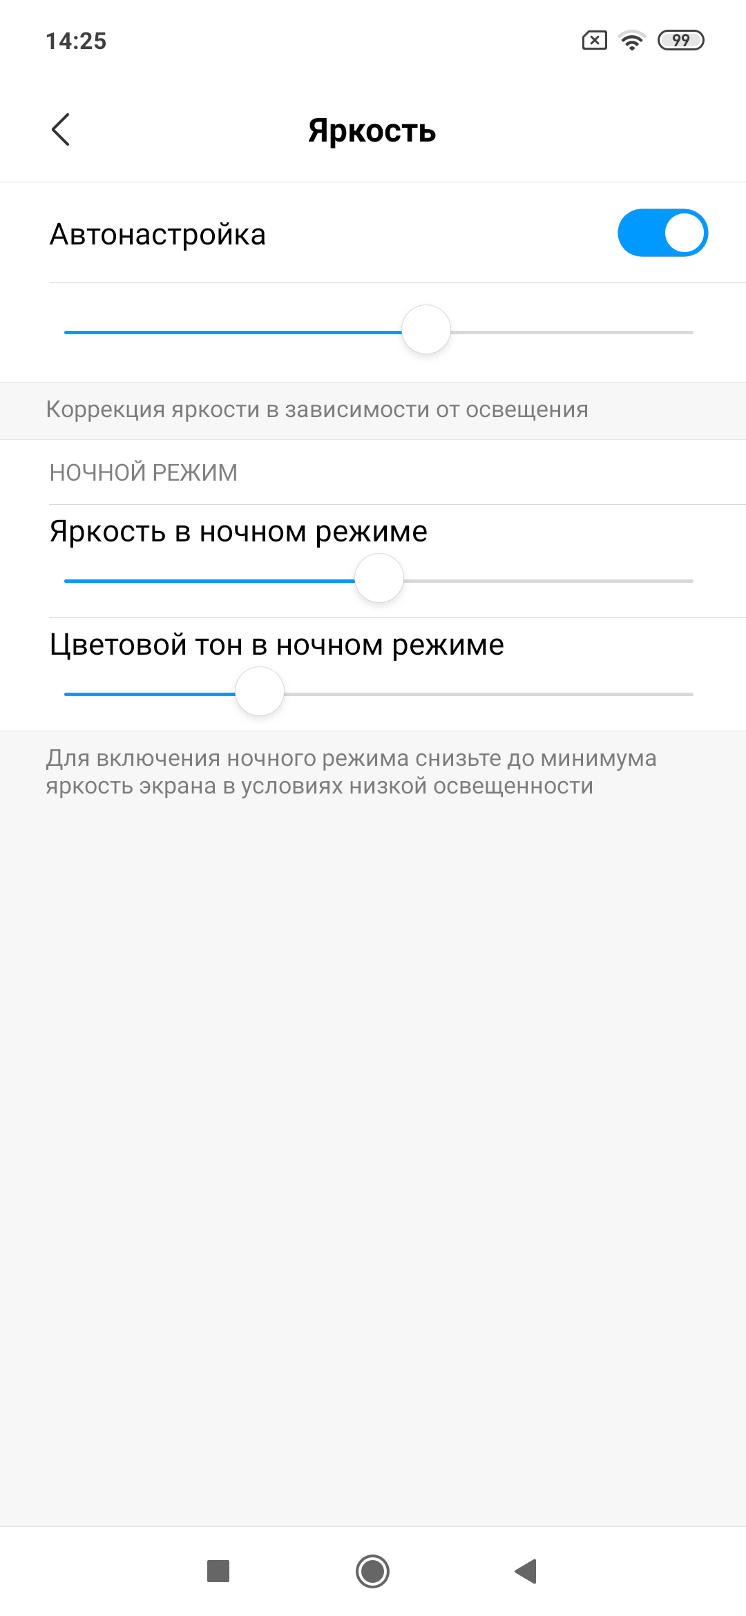
Task: Click the Цветовой тон в ночном режиме slider thumb
Action: 260,692
